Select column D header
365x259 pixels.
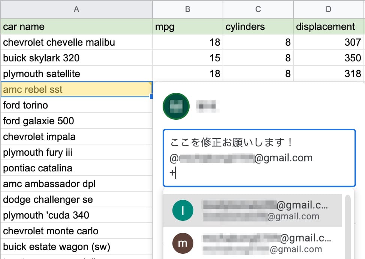click(328, 9)
